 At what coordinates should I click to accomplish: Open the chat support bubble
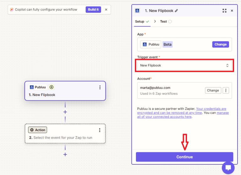(x=228, y=167)
